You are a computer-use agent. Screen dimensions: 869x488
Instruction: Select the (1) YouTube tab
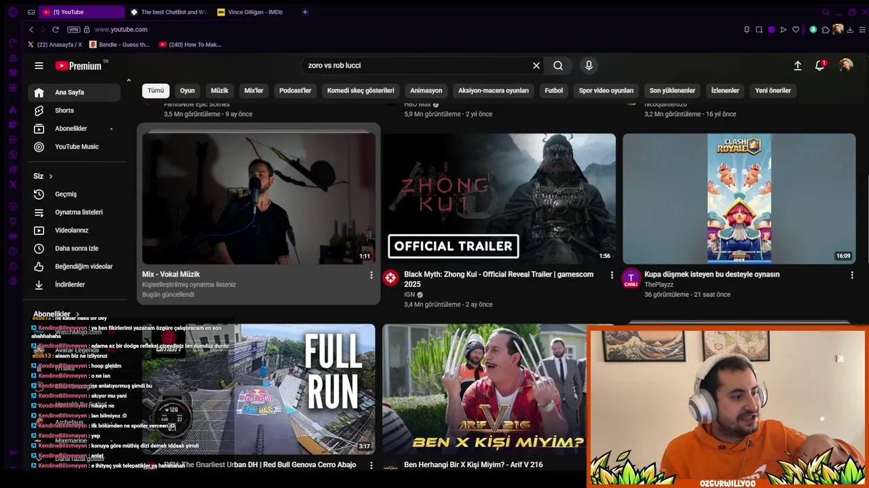click(x=81, y=12)
